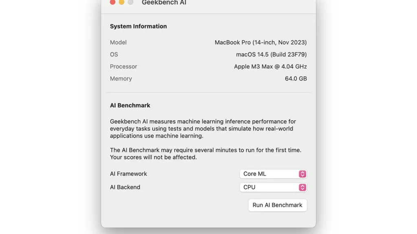Click the AI Framework label
417x234 pixels.
point(128,174)
